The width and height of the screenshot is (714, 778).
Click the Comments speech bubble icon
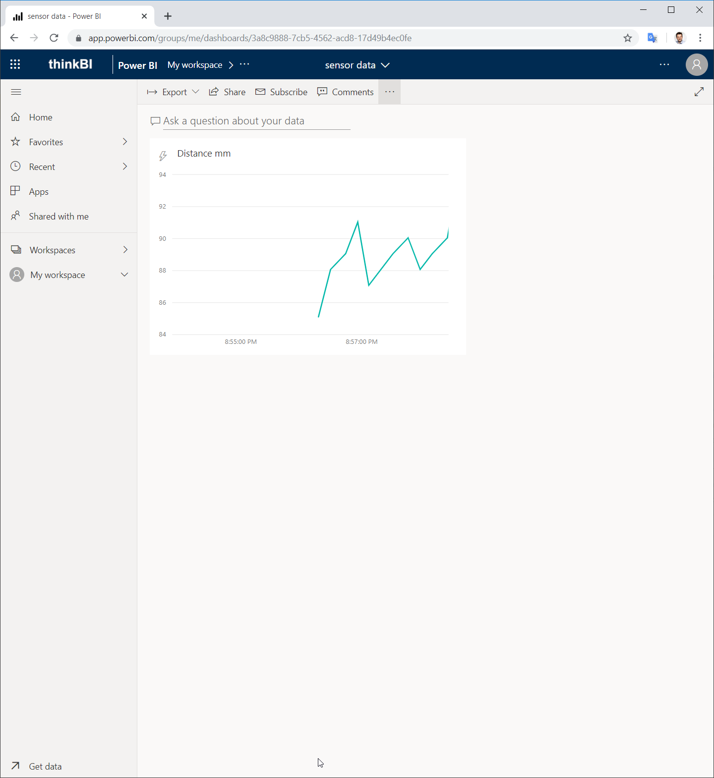pyautogui.click(x=322, y=92)
